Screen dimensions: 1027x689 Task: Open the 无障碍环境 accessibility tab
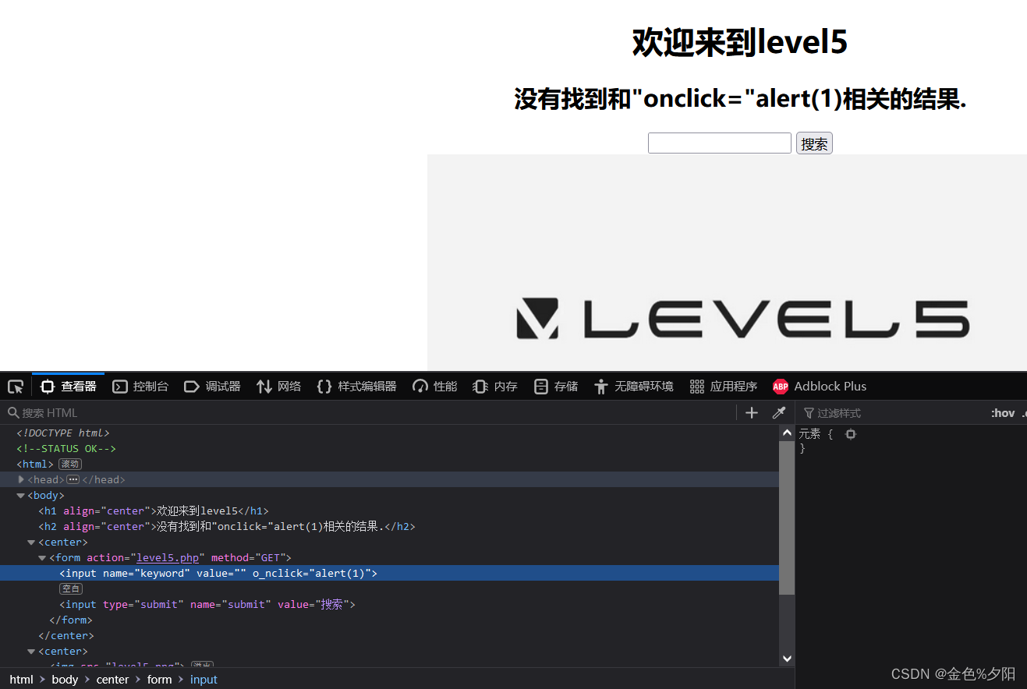633,387
